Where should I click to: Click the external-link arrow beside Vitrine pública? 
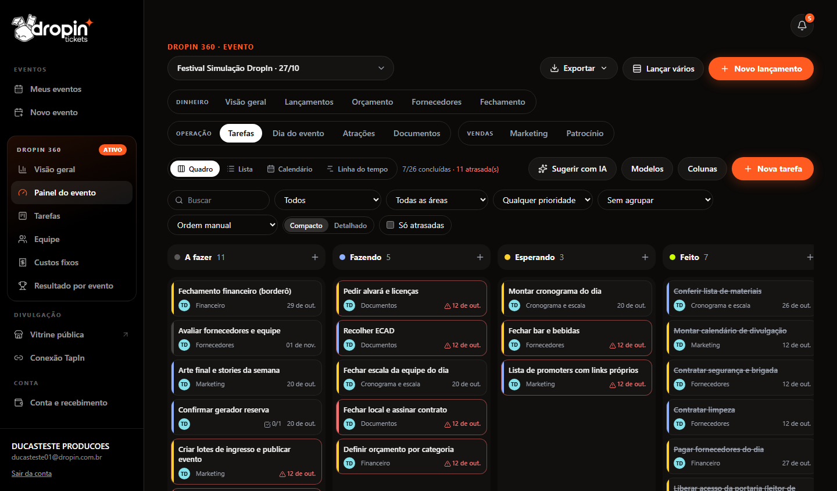[126, 335]
